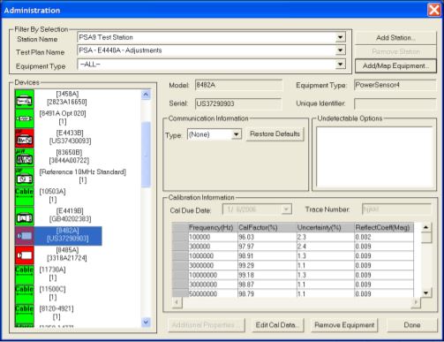Click the Unique Identifier field
This screenshot has height=342, width=444.
coord(395,103)
